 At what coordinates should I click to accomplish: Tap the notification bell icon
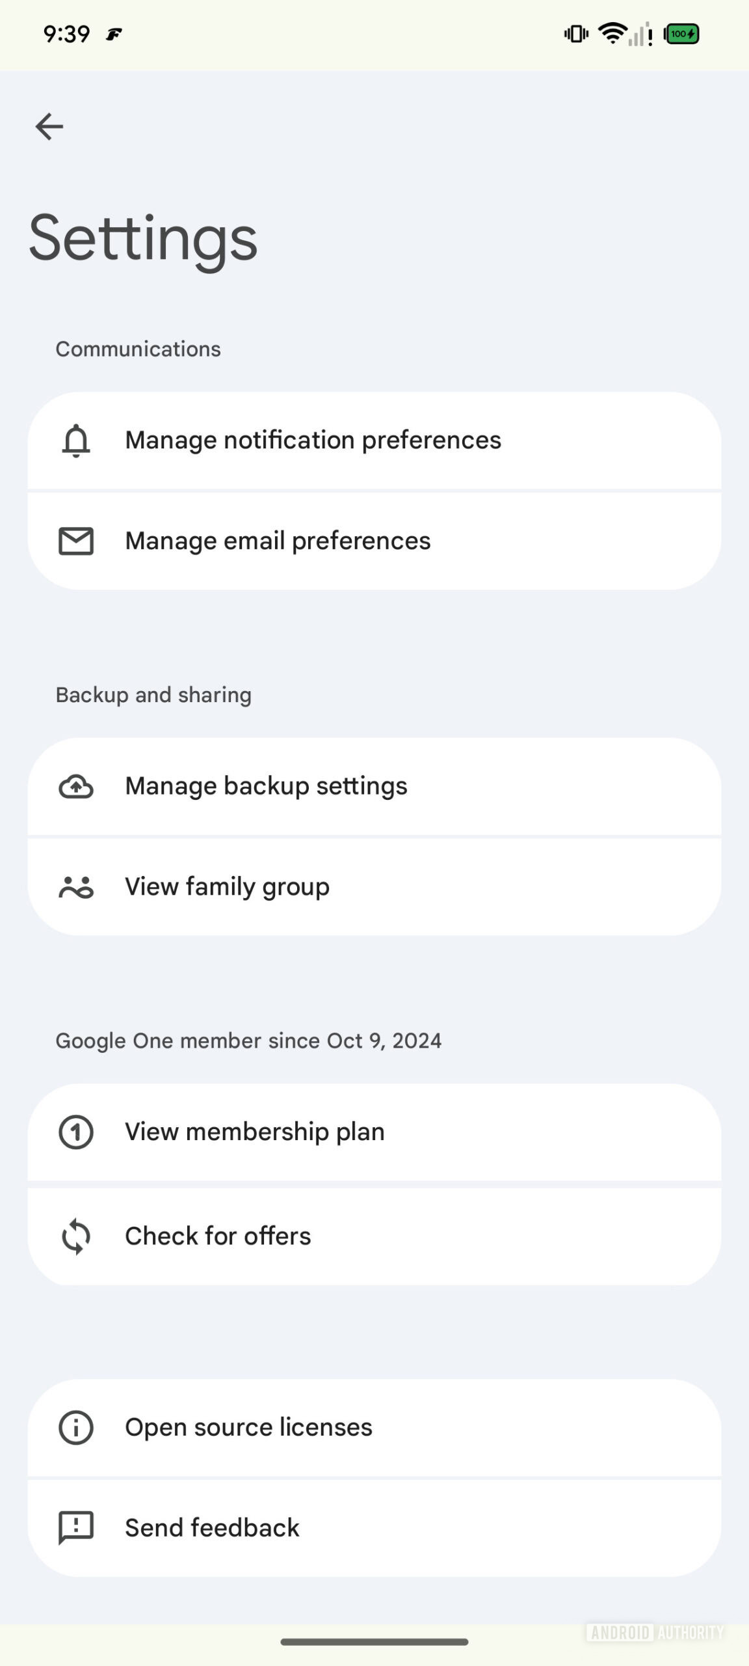click(76, 441)
